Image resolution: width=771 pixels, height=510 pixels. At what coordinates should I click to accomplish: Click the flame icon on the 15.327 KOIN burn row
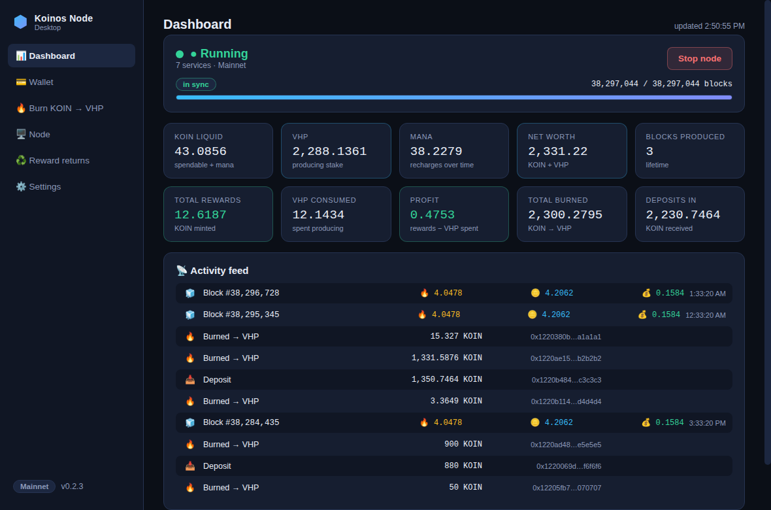[x=189, y=336]
